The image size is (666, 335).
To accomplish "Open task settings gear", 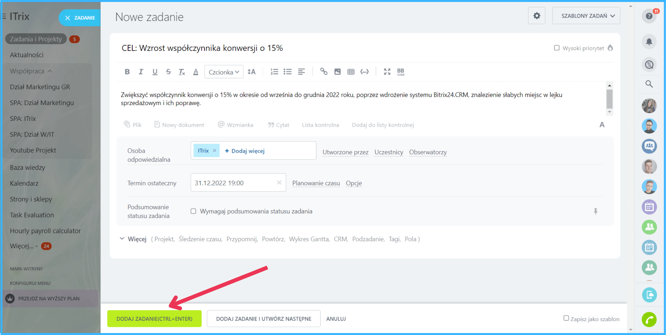I will [x=537, y=16].
